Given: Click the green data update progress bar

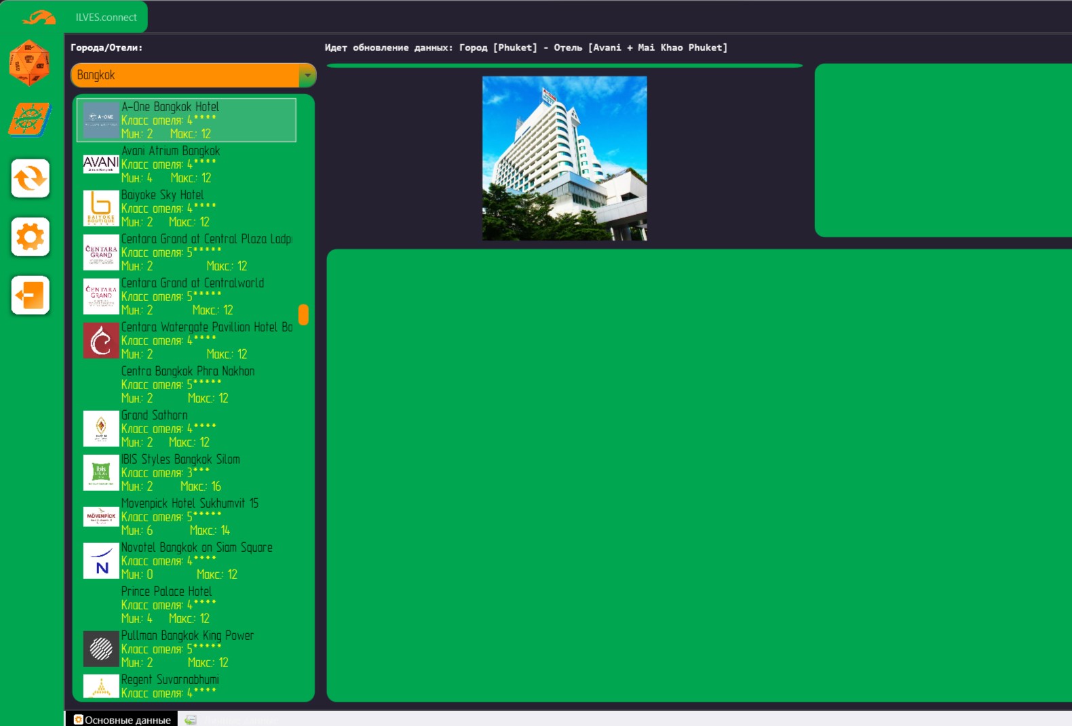Looking at the screenshot, I should [564, 66].
